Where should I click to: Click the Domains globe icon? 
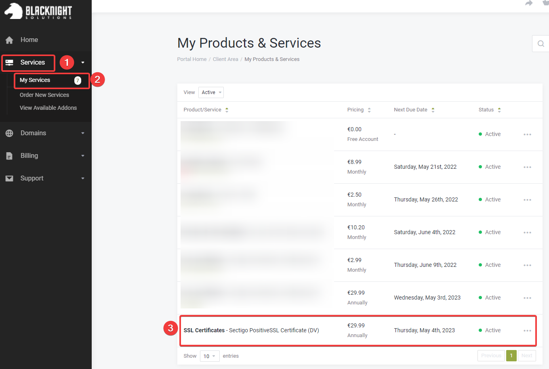[9, 133]
